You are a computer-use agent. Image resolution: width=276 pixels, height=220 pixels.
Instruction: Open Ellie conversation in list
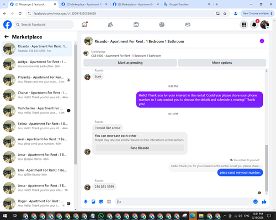(x=37, y=172)
